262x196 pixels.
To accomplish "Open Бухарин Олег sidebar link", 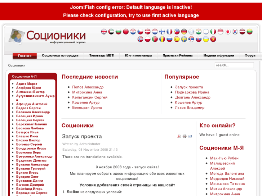I will click(x=27, y=177).
